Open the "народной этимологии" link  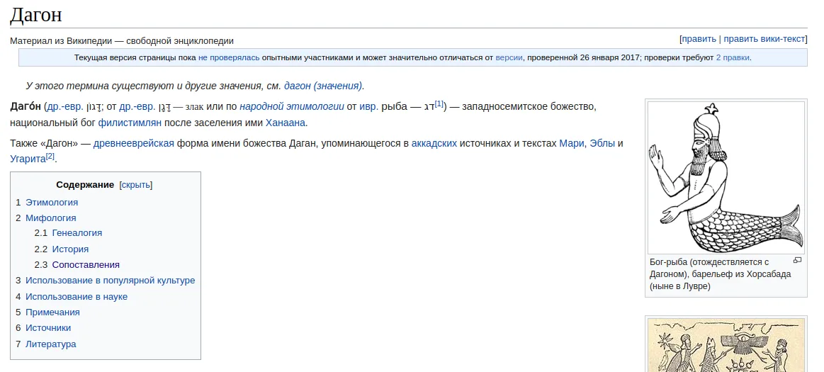tap(292, 107)
